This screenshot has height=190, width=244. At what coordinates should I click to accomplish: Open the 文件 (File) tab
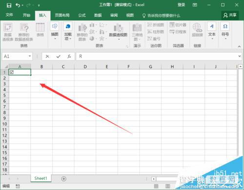(9, 15)
